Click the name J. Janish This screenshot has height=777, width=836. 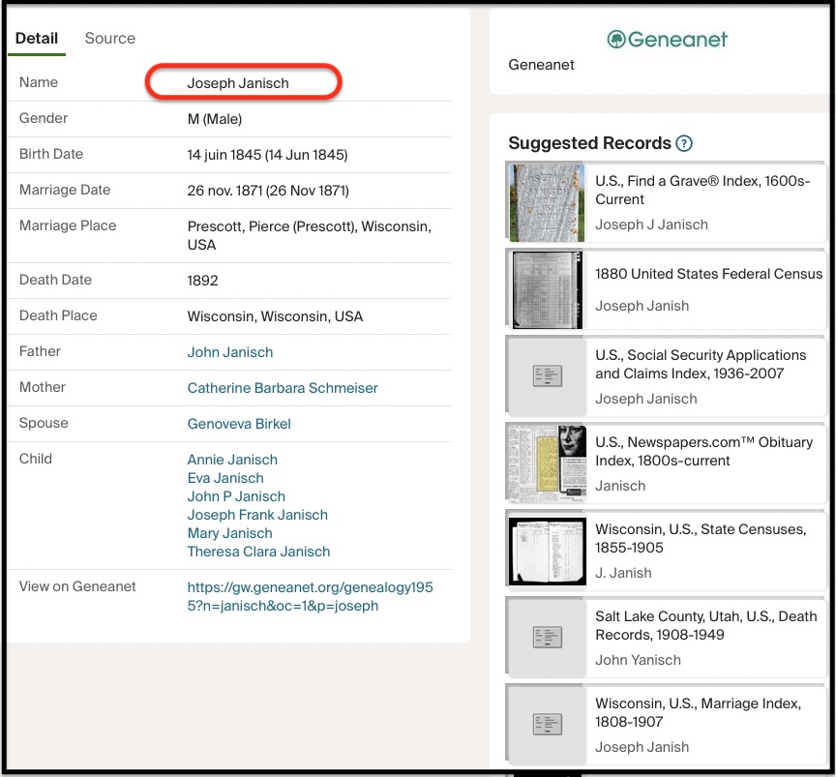pyautogui.click(x=623, y=573)
